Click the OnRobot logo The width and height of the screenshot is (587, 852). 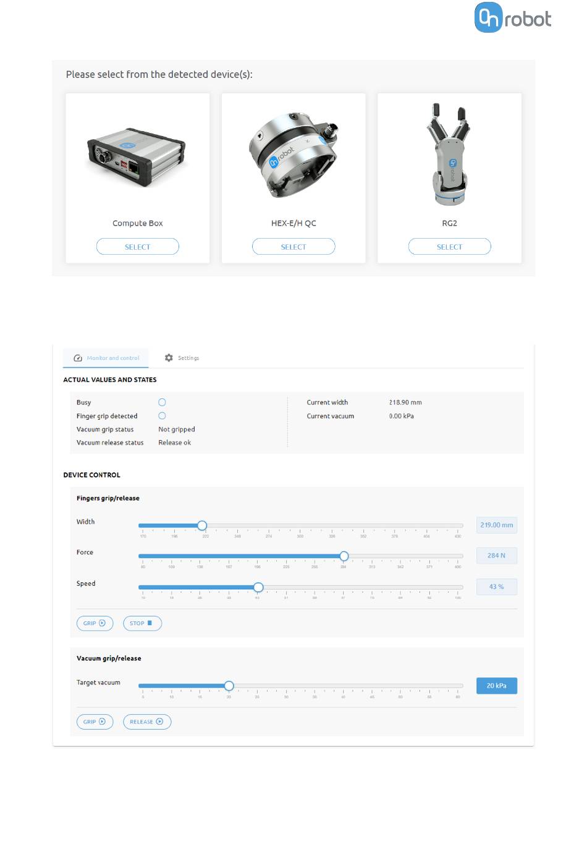pyautogui.click(x=512, y=17)
